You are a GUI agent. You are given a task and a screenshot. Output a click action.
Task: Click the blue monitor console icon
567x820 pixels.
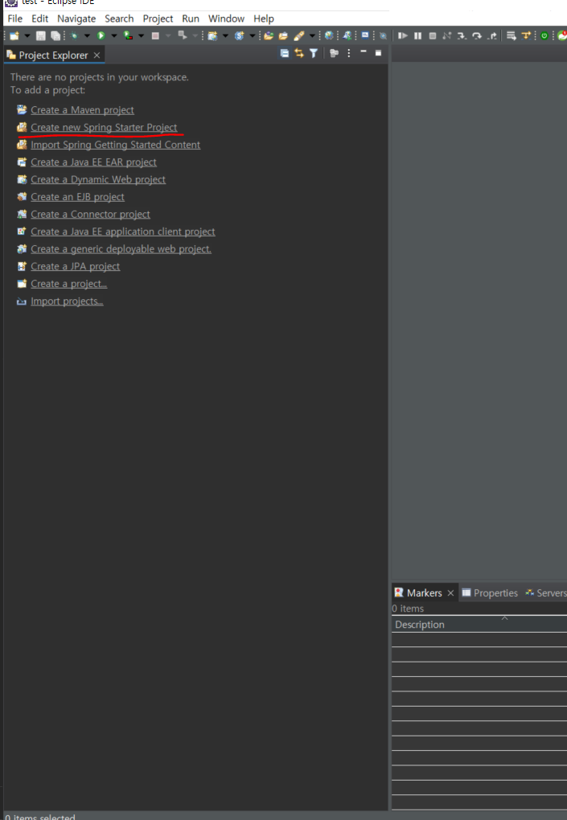click(x=365, y=35)
